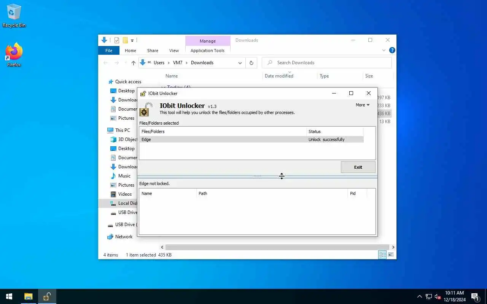487x304 pixels.
Task: Launch Firefox from the desktop shortcut
Action: click(14, 55)
